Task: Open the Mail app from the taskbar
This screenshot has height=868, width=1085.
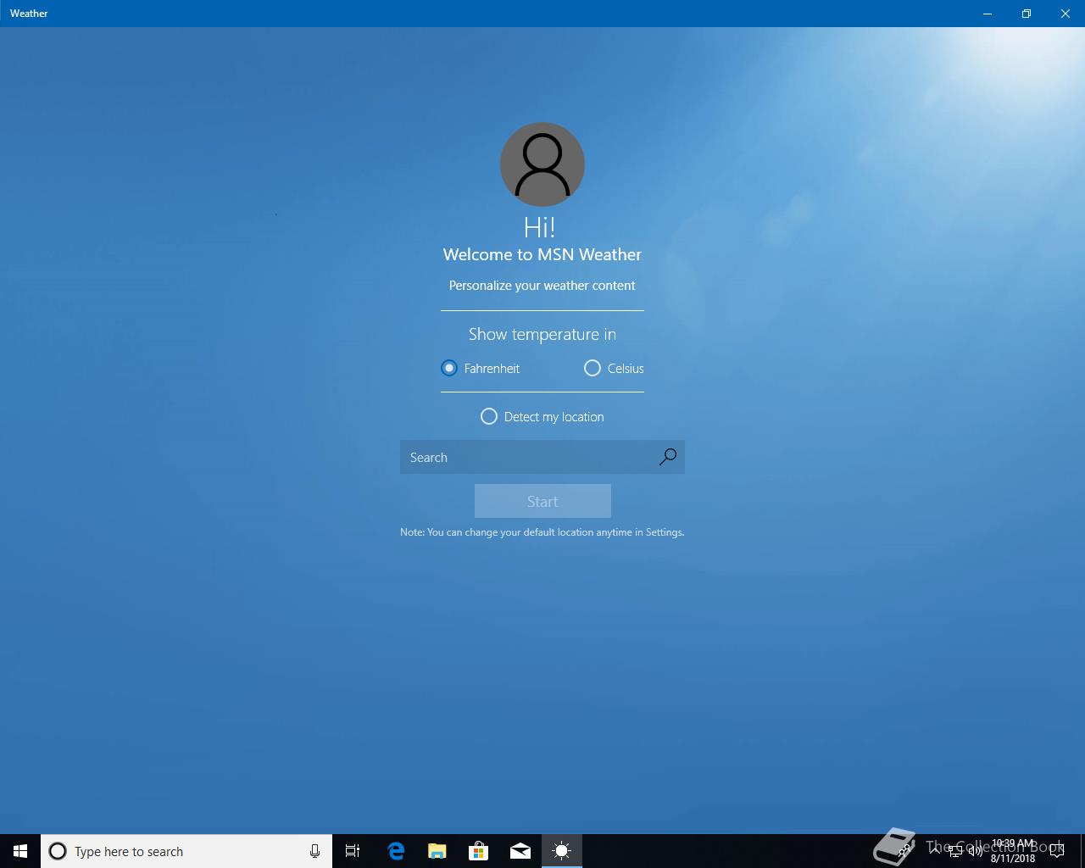Action: (x=520, y=851)
